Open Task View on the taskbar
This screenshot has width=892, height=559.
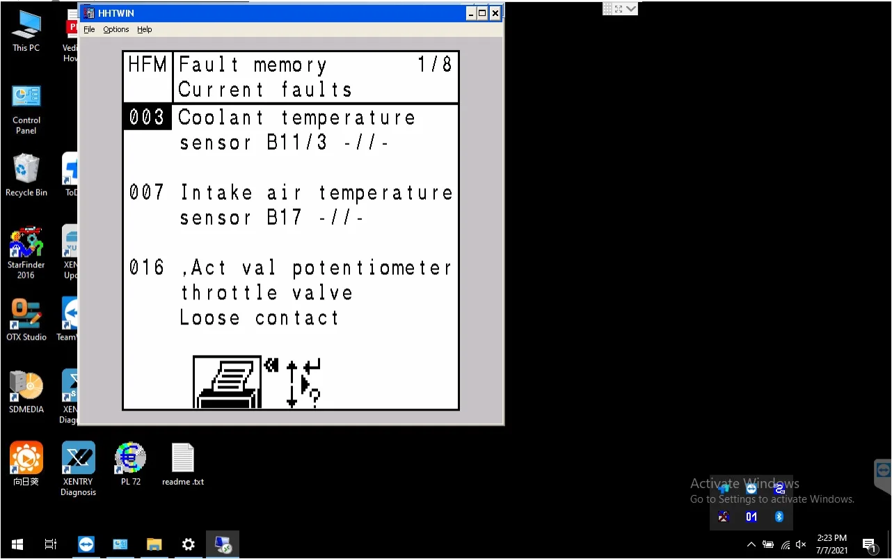coord(51,544)
